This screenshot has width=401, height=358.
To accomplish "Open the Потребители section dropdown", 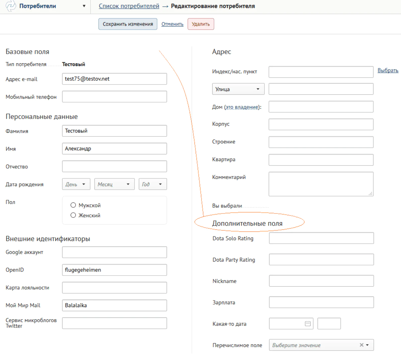I will click(x=84, y=6).
